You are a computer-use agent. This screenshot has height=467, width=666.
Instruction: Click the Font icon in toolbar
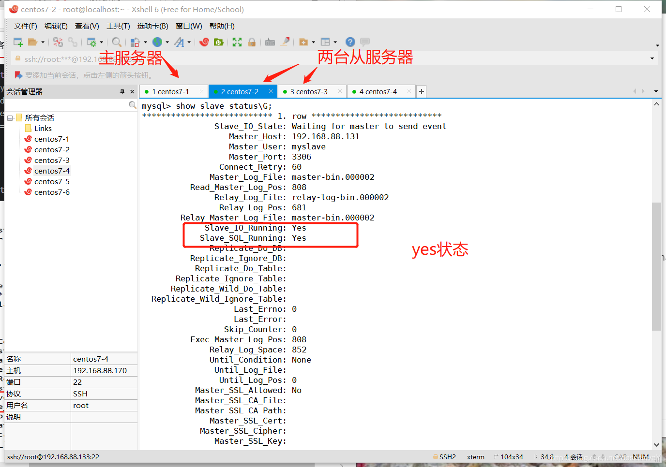tap(179, 42)
